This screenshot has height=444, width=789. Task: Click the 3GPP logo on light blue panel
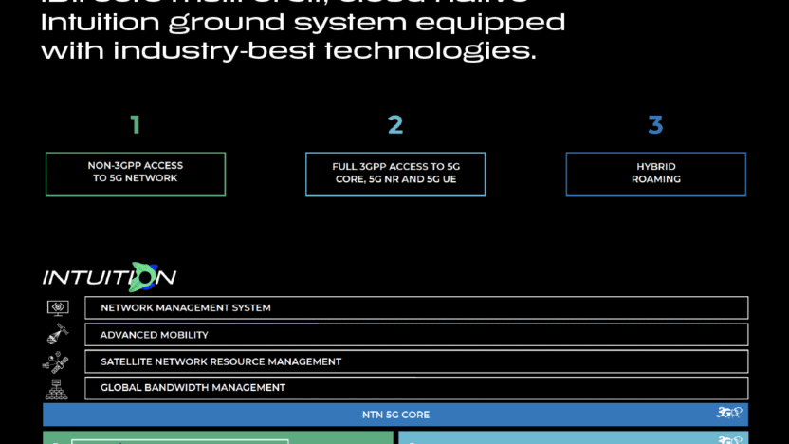728,440
